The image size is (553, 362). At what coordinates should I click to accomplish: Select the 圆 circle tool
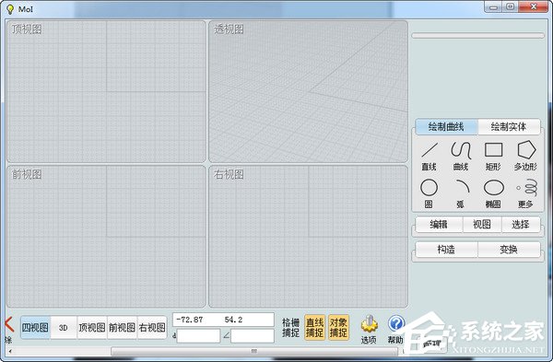tap(429, 193)
